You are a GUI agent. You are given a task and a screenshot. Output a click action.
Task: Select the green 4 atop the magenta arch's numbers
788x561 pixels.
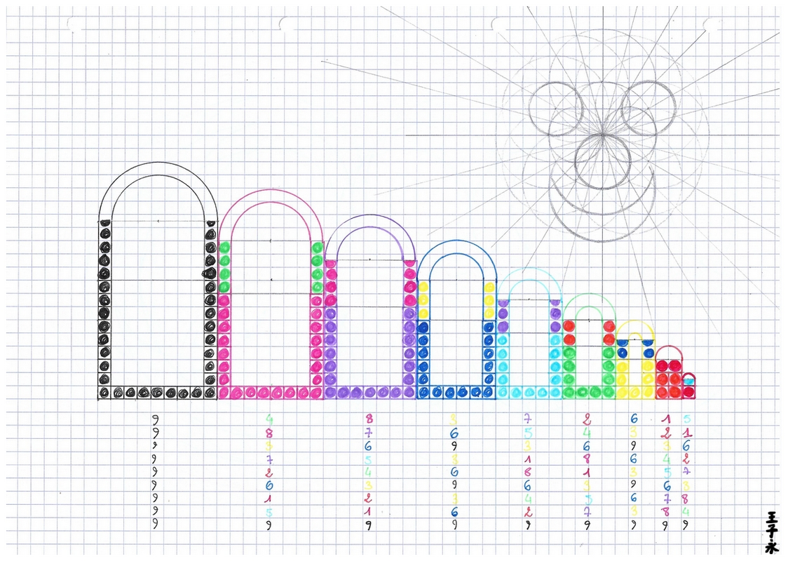click(x=269, y=419)
